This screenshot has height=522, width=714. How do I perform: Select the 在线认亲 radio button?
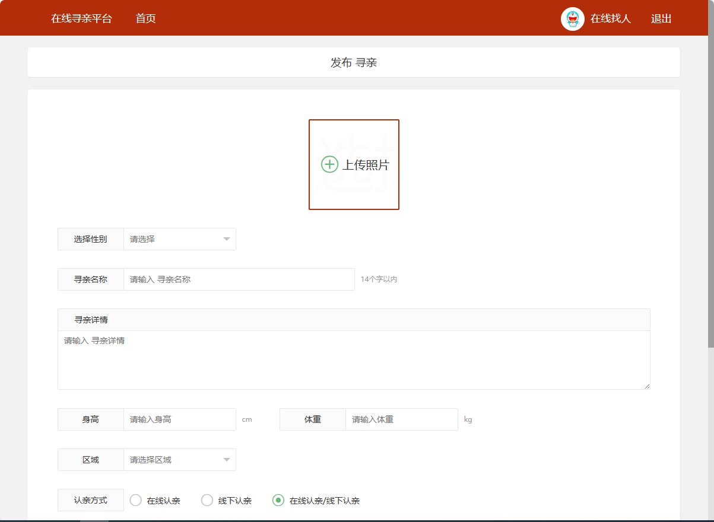[x=135, y=500]
